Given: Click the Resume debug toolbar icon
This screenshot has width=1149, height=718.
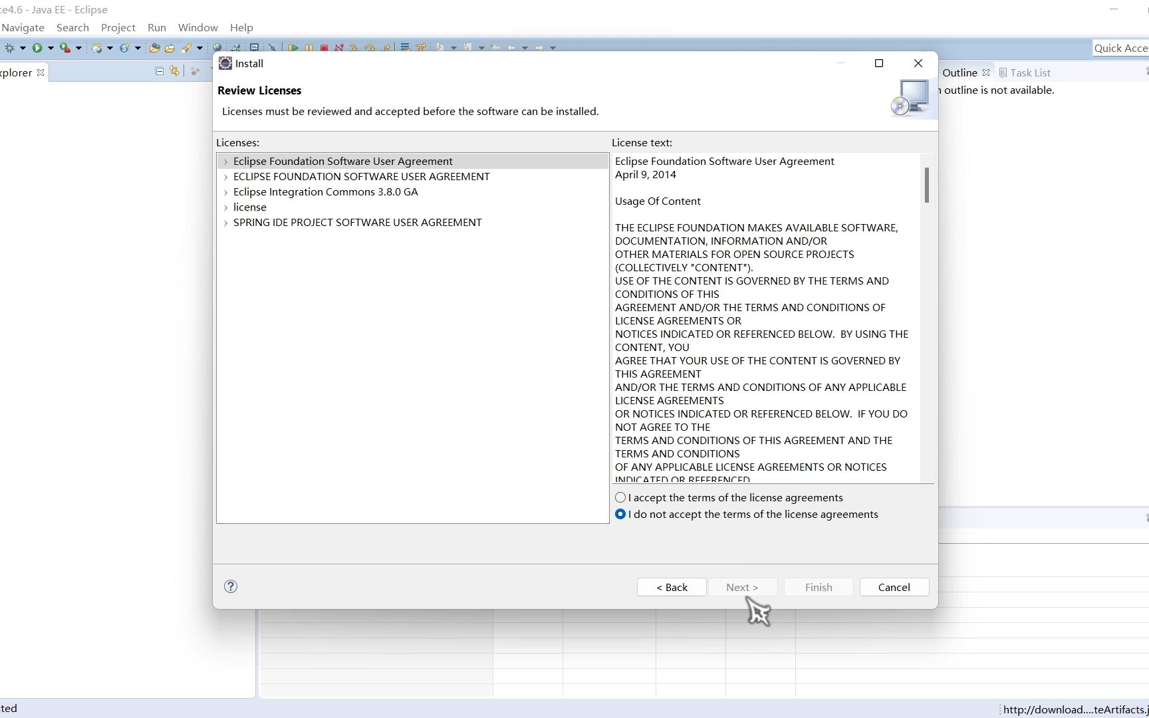Looking at the screenshot, I should [293, 48].
